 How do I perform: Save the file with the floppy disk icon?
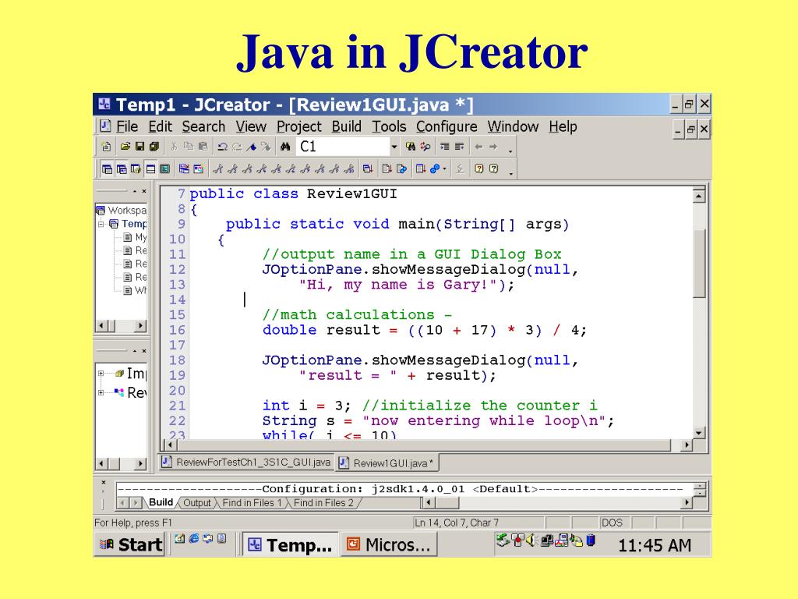[x=139, y=147]
